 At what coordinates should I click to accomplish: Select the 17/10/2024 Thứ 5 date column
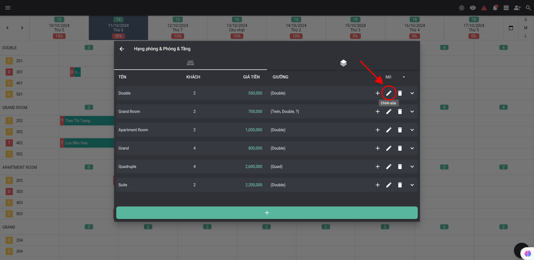point(474,28)
